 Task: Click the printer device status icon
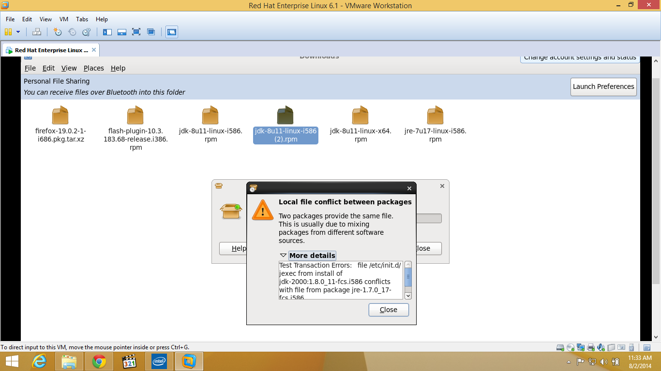coord(590,347)
